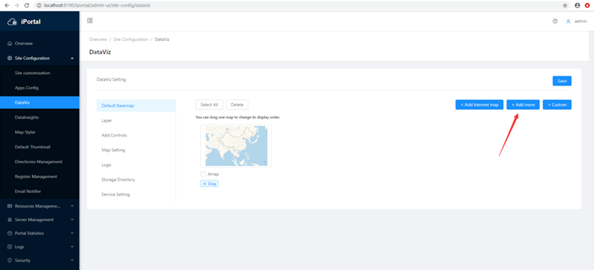The height and width of the screenshot is (270, 594).
Task: Click the Delete button
Action: [237, 105]
